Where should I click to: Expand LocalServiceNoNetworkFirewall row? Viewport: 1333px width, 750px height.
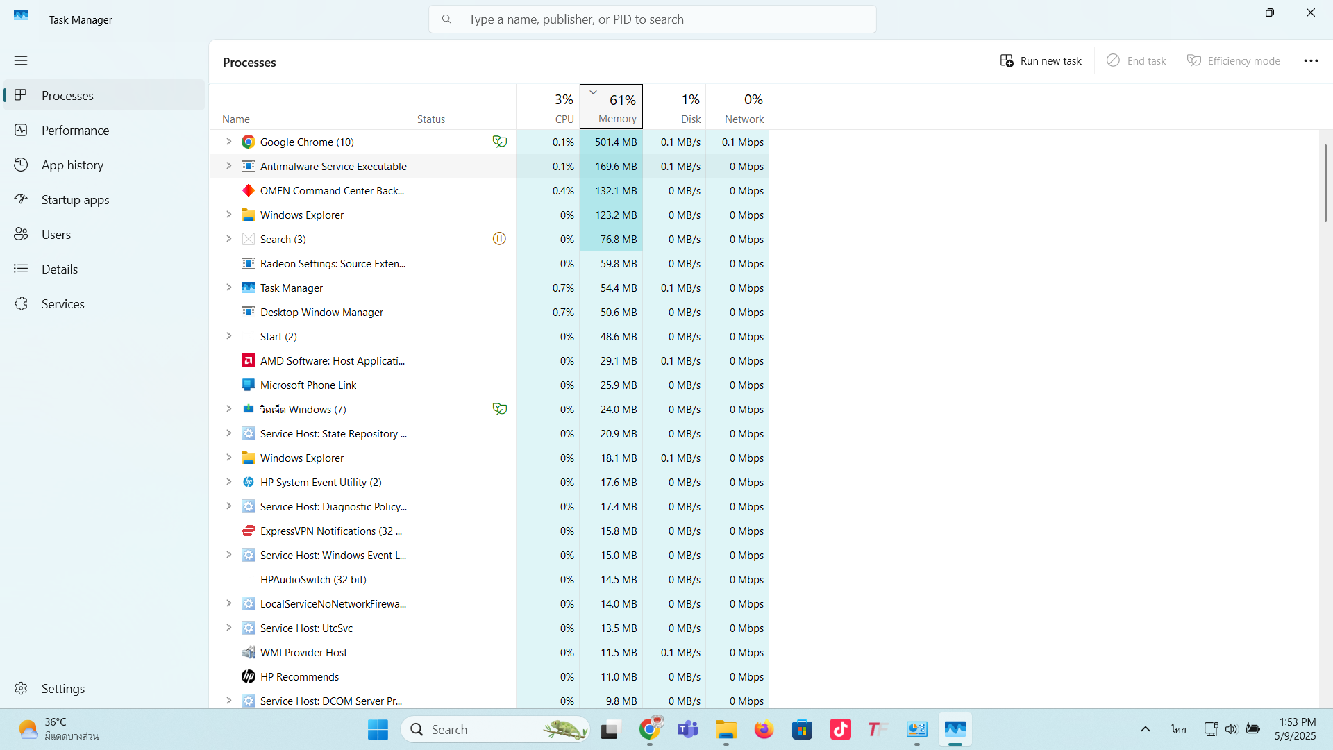[x=228, y=603]
